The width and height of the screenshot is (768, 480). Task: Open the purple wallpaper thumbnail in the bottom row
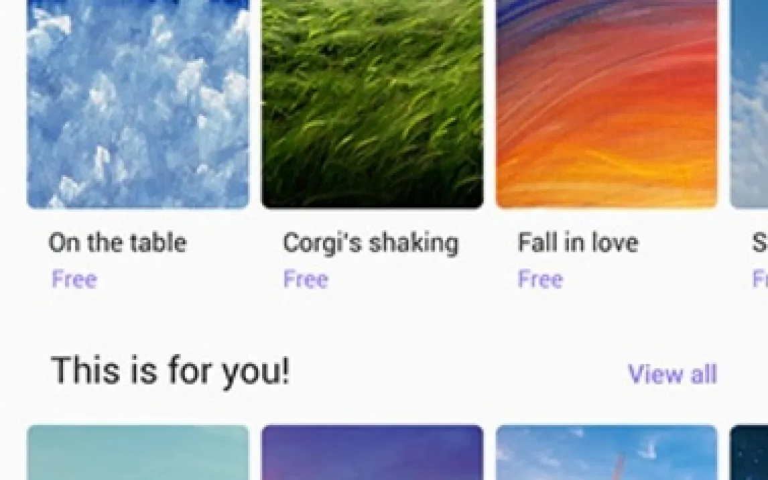pyautogui.click(x=372, y=453)
